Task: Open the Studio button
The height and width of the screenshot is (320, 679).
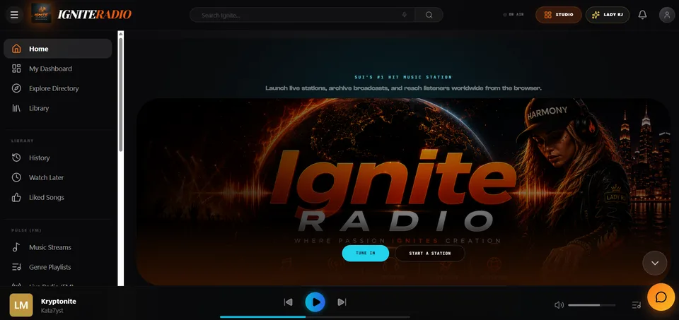Action: [559, 15]
